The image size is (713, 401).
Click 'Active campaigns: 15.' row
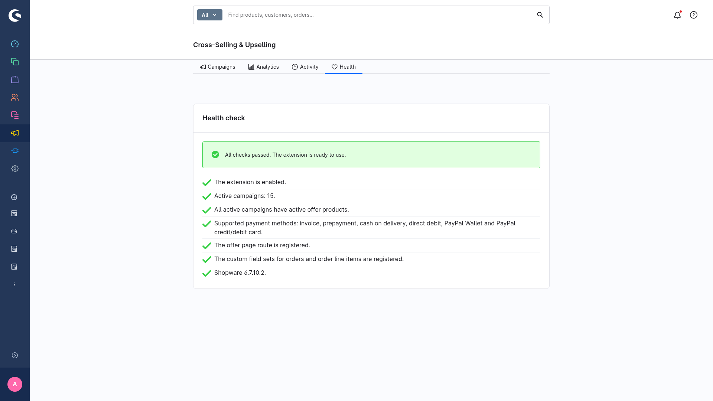371,196
